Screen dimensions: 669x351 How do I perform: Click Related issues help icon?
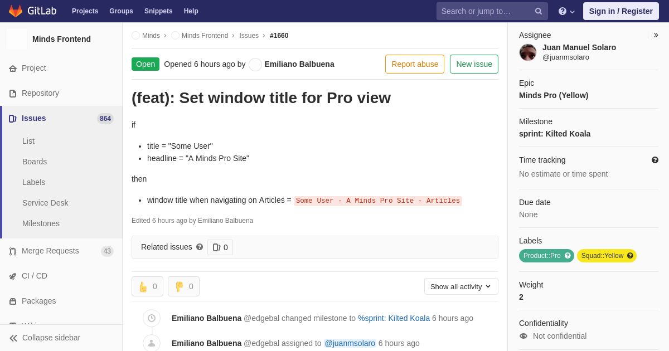tap(200, 247)
